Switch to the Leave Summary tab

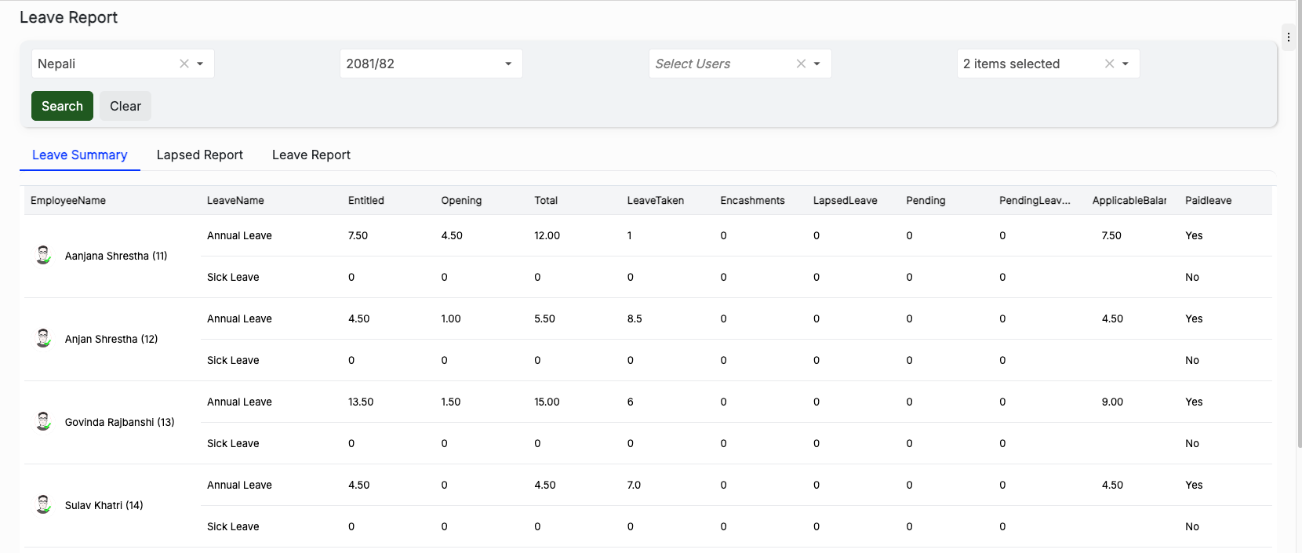tap(79, 155)
